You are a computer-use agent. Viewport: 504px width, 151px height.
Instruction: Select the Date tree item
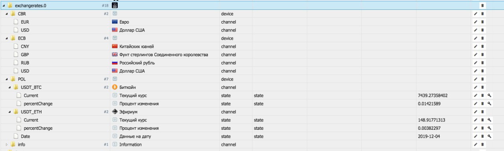point(25,136)
